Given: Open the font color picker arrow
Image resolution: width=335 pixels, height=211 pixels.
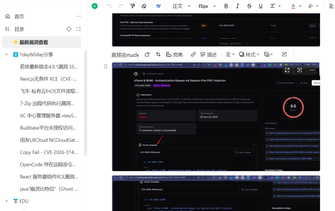Looking at the screenshot, I should pos(300,6).
